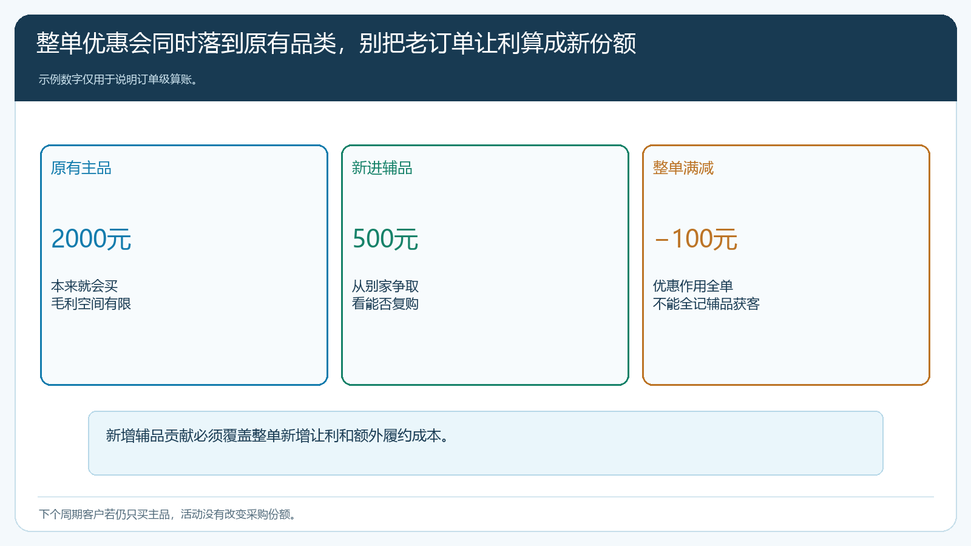Image resolution: width=971 pixels, height=546 pixels.
Task: Click the line 从别家争取
Action: 385,286
